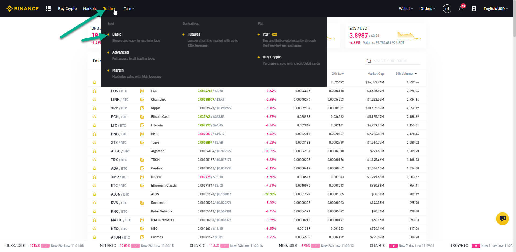Select Futures derivatives option

194,34
